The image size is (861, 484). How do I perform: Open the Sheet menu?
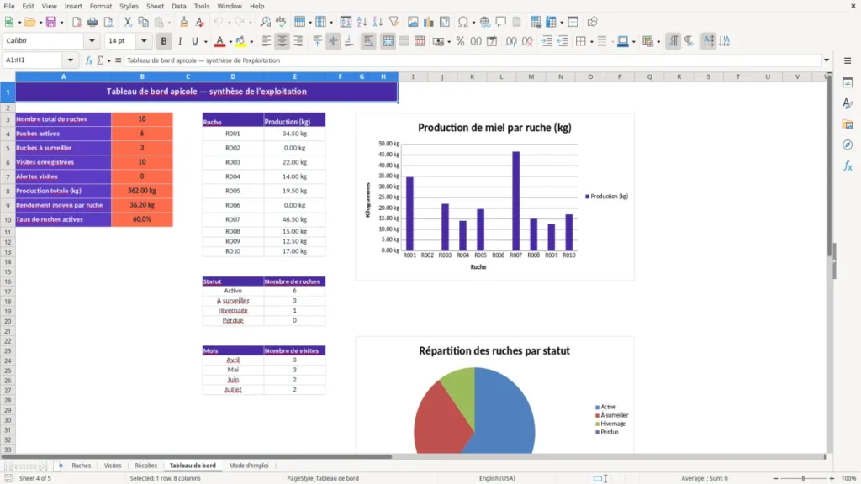click(155, 6)
